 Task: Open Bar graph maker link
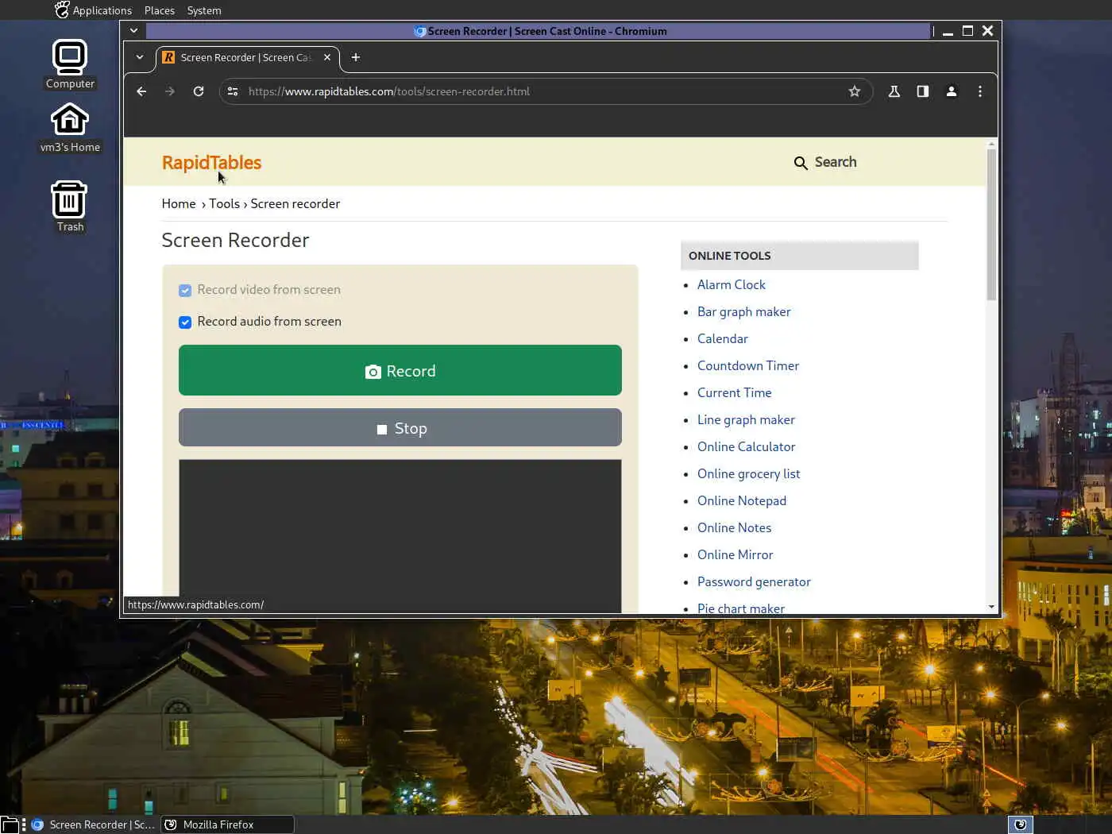[x=744, y=312]
